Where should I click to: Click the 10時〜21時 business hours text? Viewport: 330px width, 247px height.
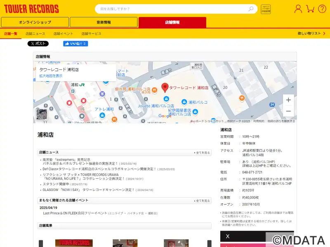pos(251,137)
